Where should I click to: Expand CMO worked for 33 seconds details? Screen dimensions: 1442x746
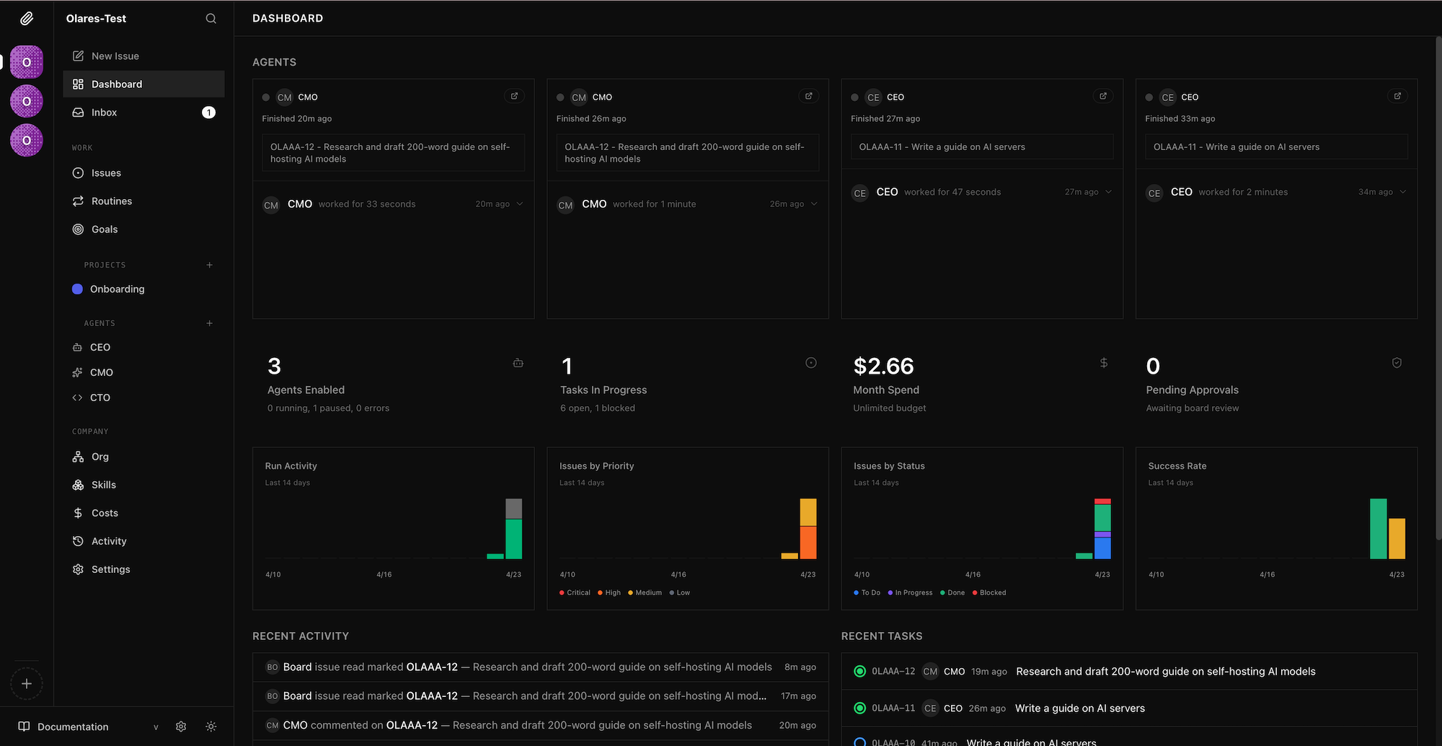[x=521, y=204]
